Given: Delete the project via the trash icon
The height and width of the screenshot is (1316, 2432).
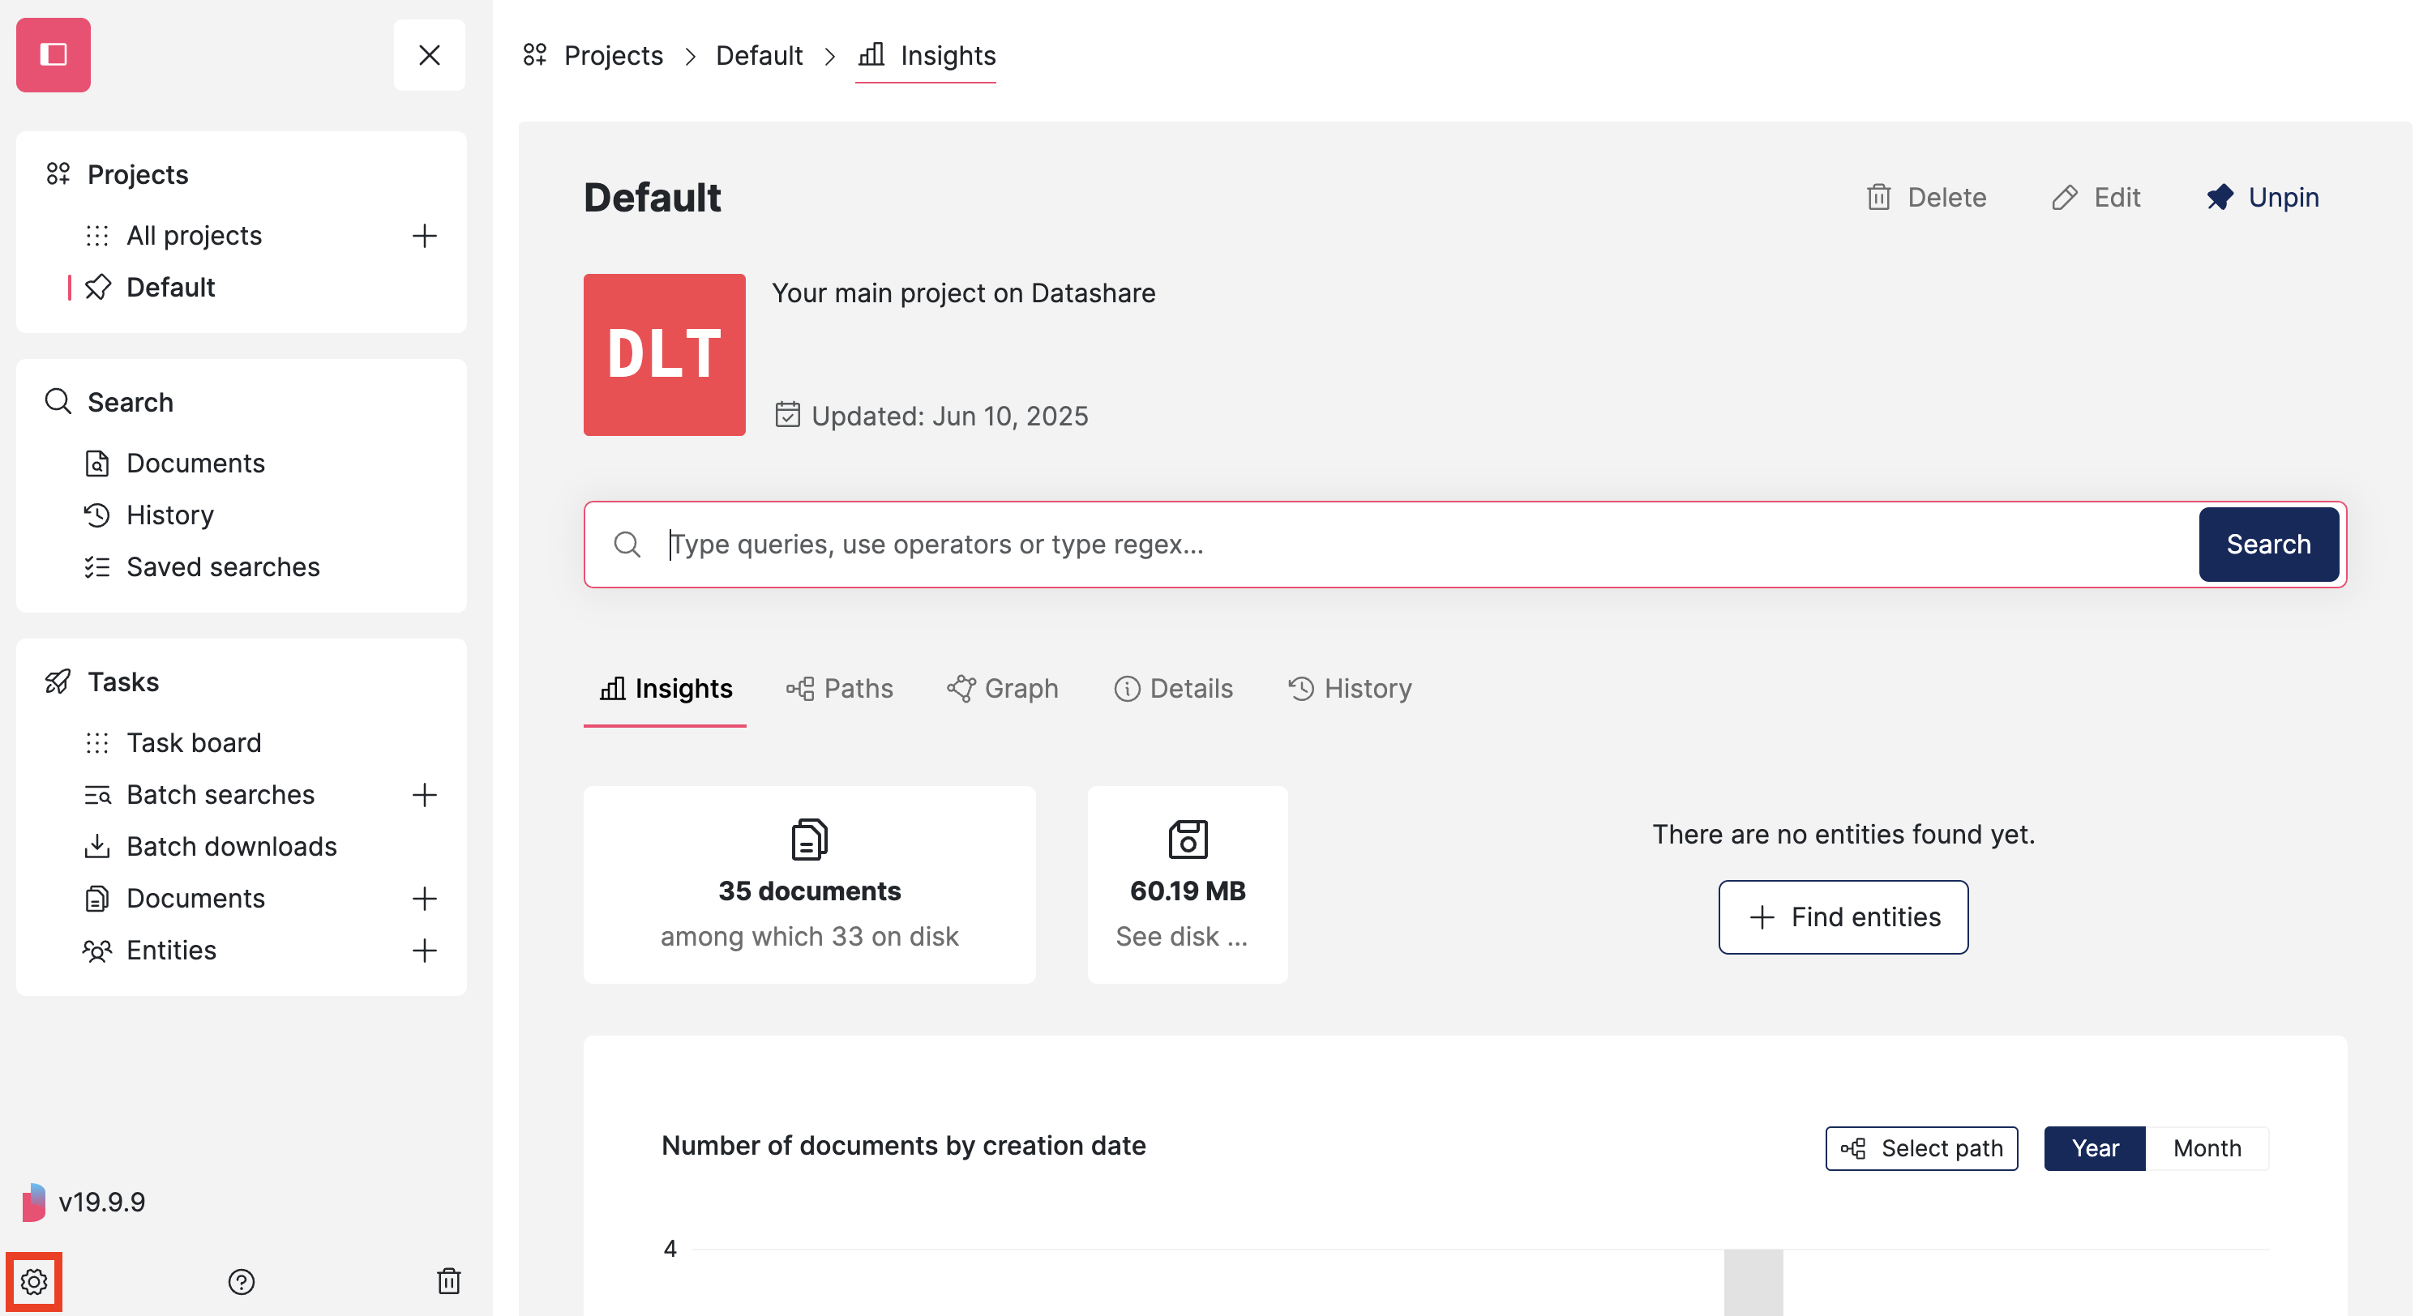Looking at the screenshot, I should click(1927, 196).
